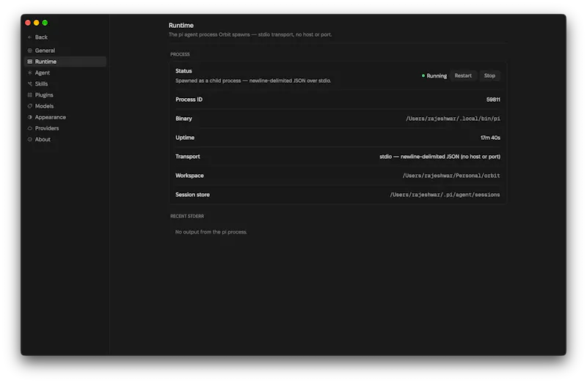Click the 'No output from the pi process' message
The width and height of the screenshot is (587, 383).
coord(211,232)
